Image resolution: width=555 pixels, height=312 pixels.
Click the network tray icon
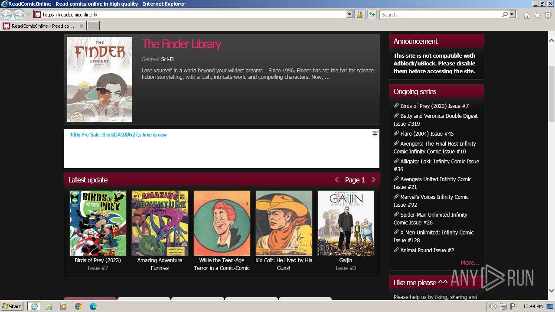coord(503,306)
